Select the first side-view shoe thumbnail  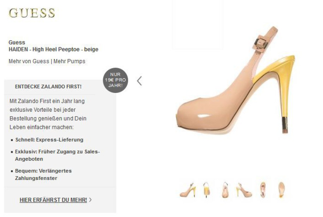tap(188, 190)
